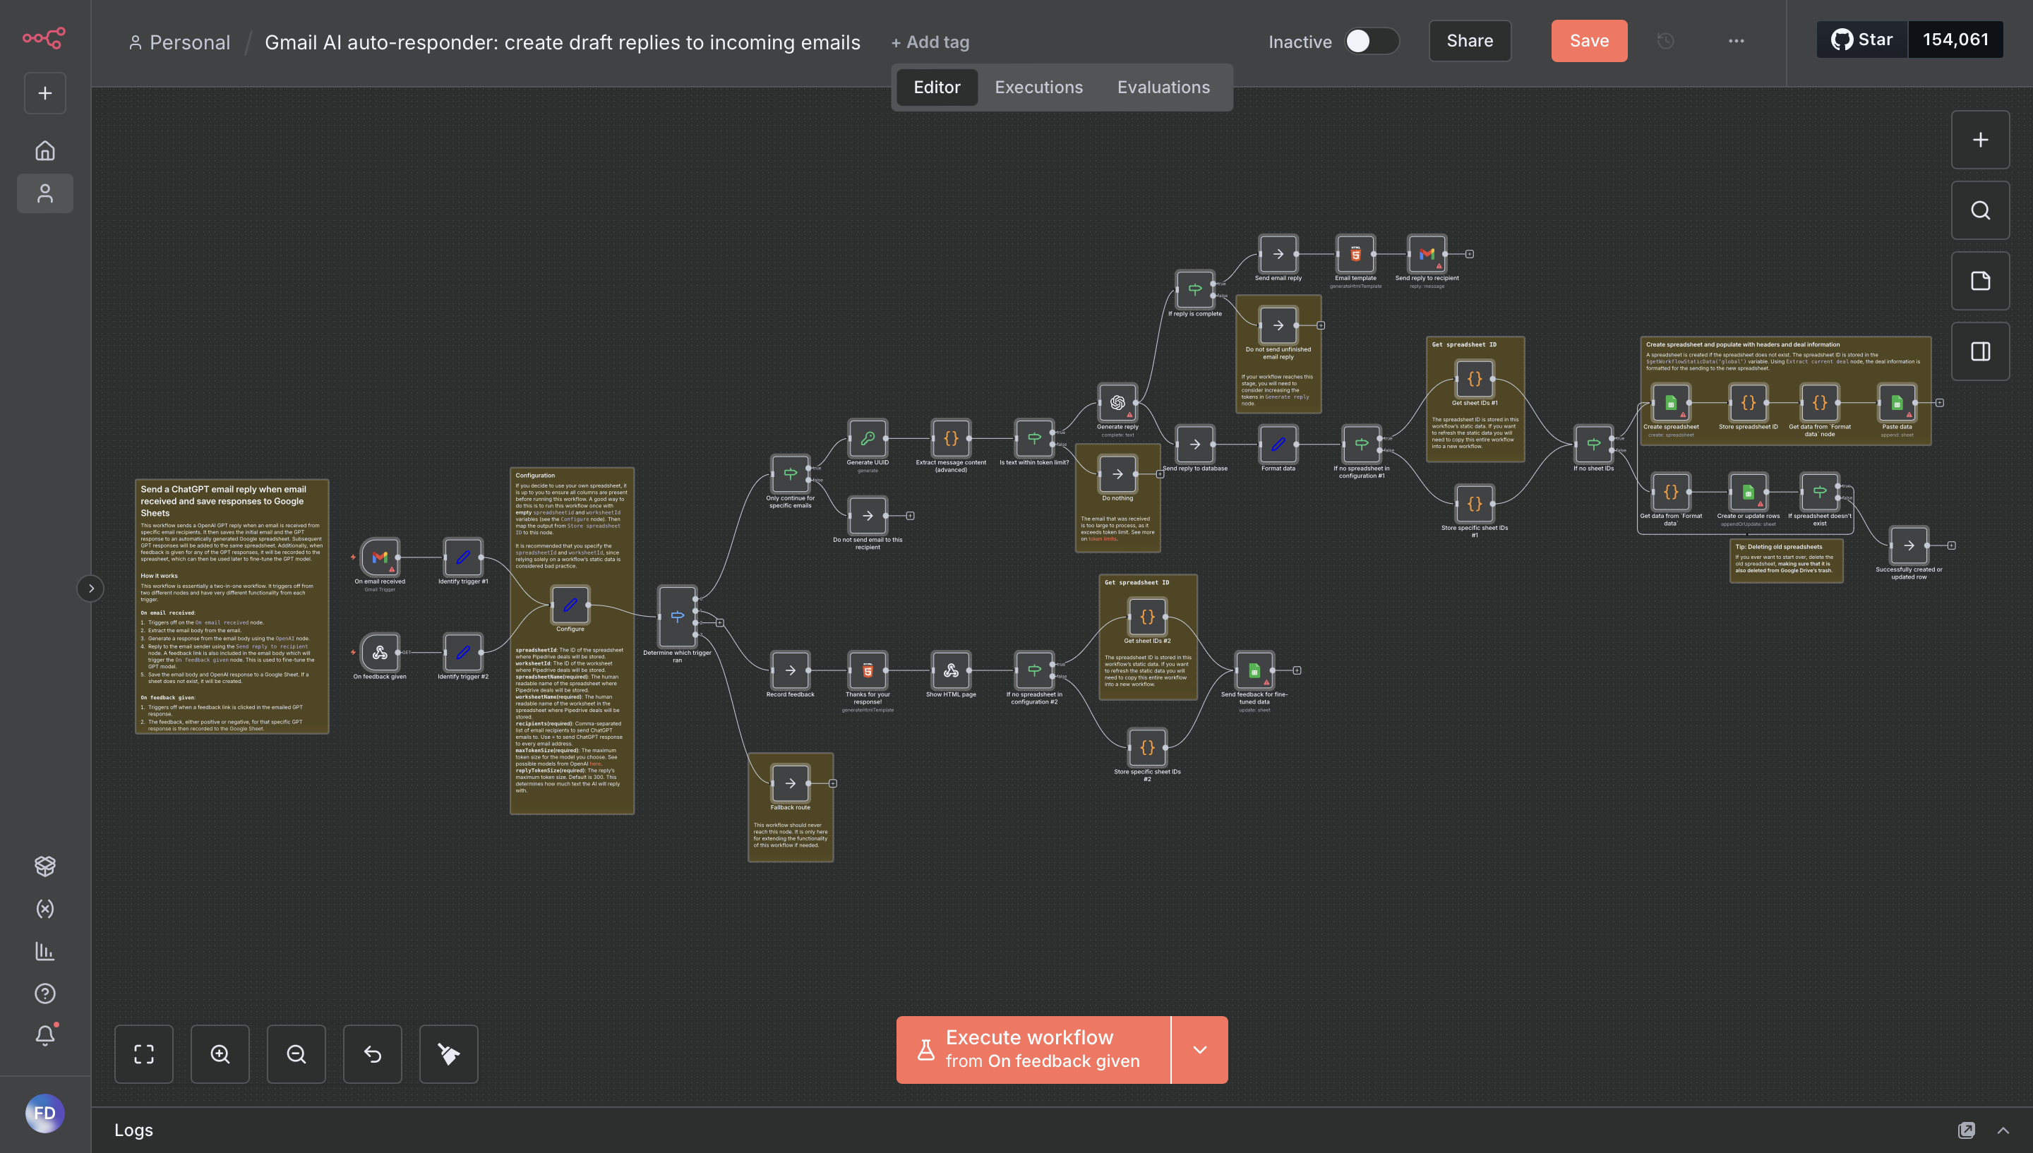Open the FD user avatar menu

coord(44,1113)
